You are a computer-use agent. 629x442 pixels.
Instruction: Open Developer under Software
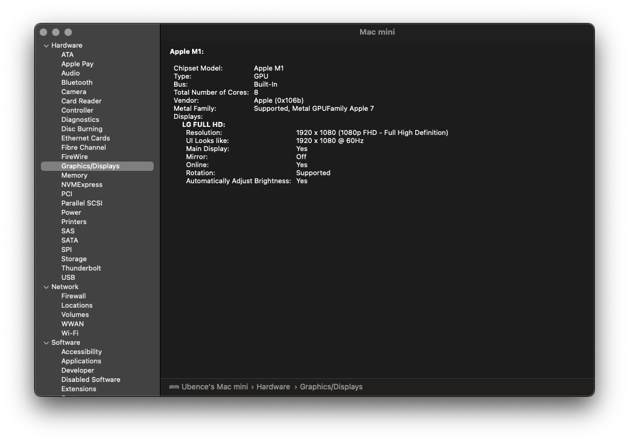point(78,370)
